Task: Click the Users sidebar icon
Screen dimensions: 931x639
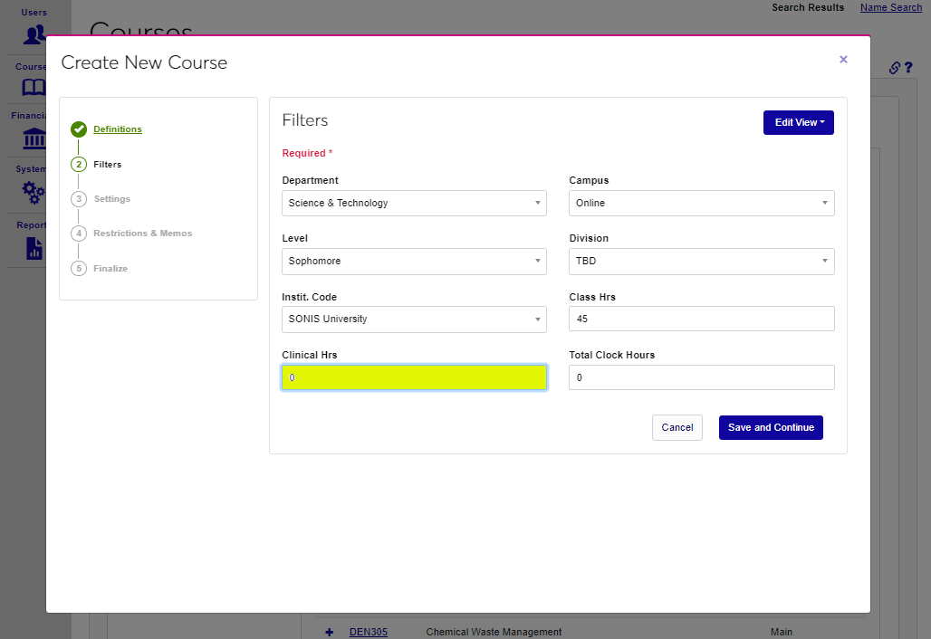Action: [x=34, y=34]
